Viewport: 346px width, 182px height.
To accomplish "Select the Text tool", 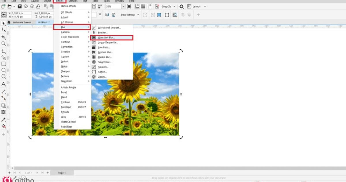I will point(3,84).
